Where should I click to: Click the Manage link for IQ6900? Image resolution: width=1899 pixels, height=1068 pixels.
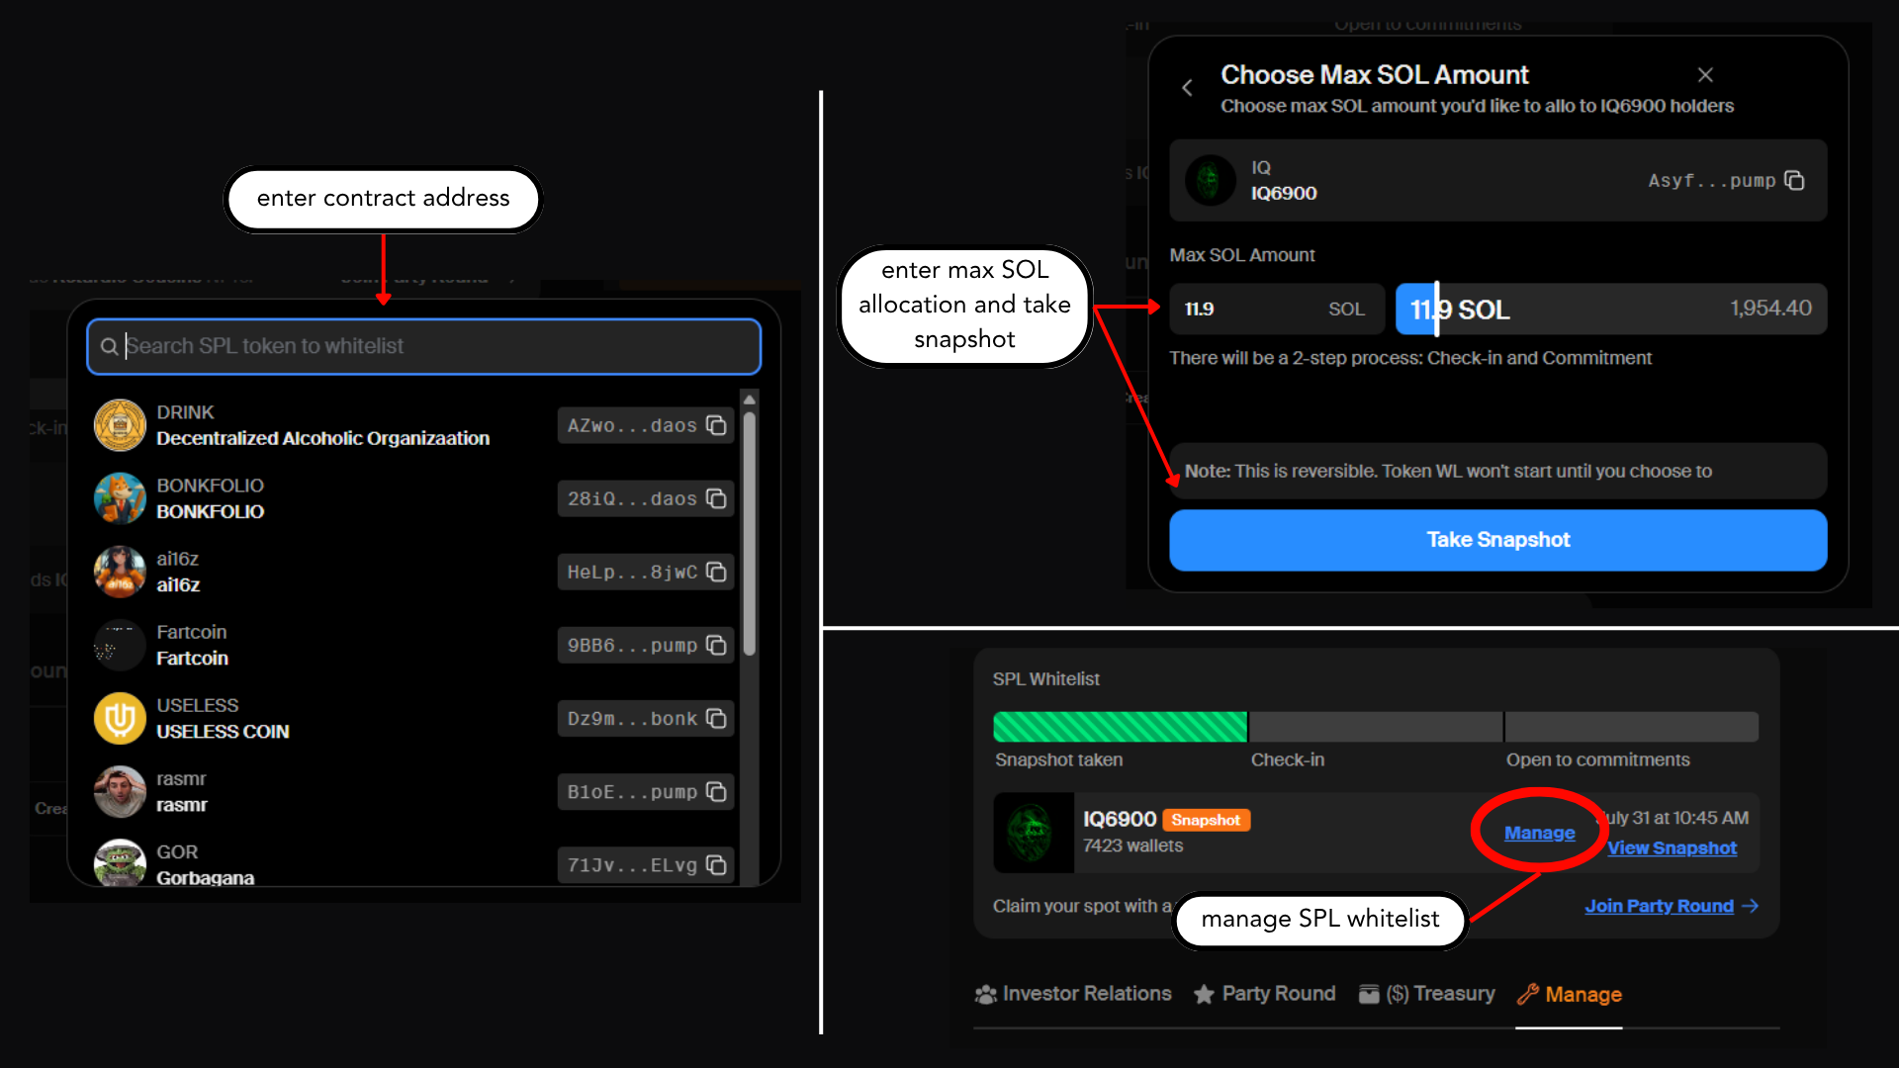click(1539, 833)
